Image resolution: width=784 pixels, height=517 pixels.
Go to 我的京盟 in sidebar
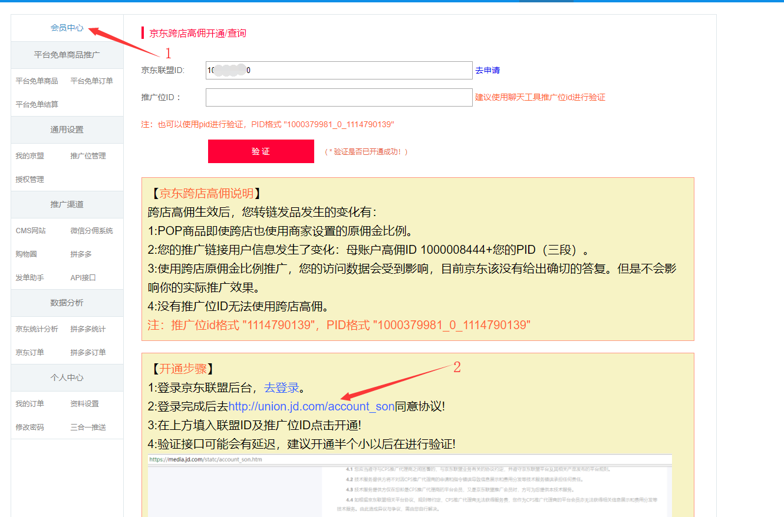[29, 155]
